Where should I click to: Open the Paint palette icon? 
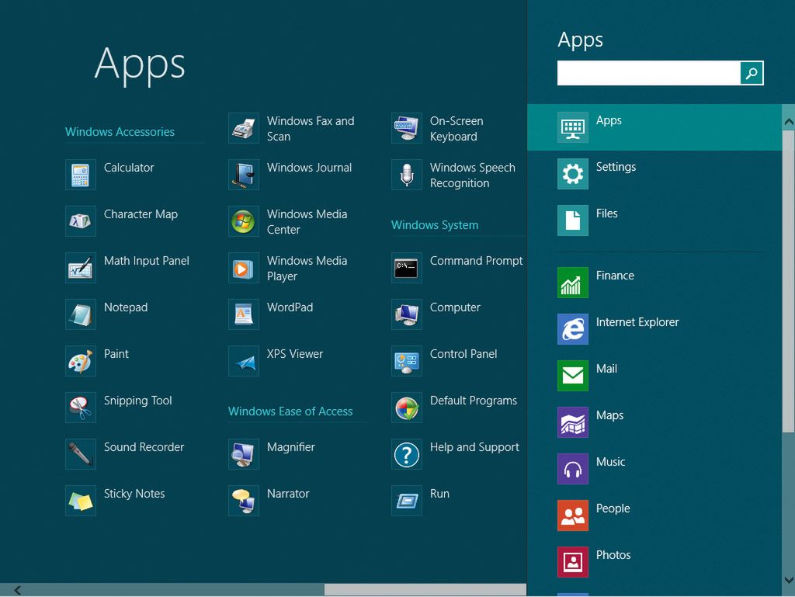pos(81,361)
